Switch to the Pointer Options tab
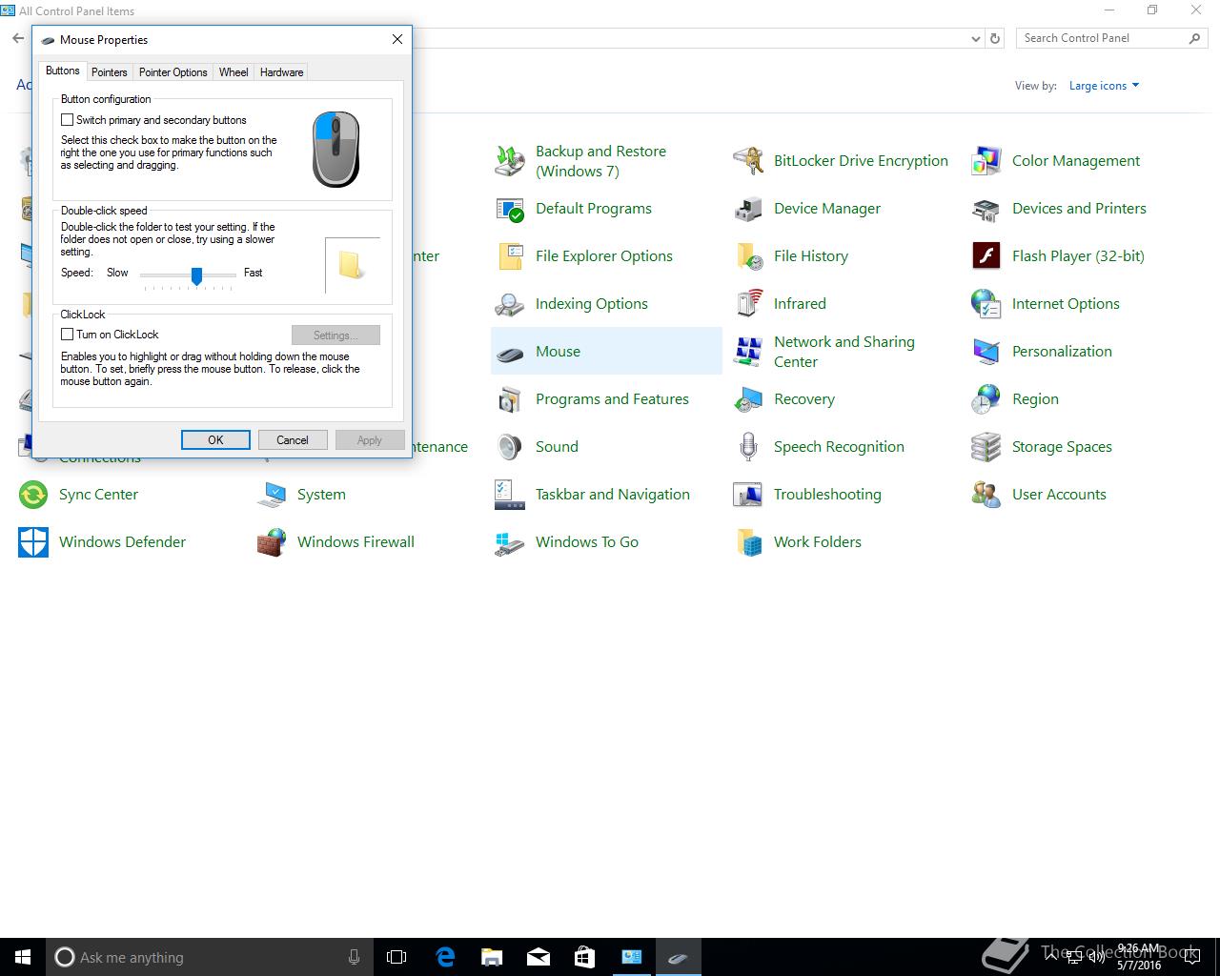The height and width of the screenshot is (976, 1220). 173,72
